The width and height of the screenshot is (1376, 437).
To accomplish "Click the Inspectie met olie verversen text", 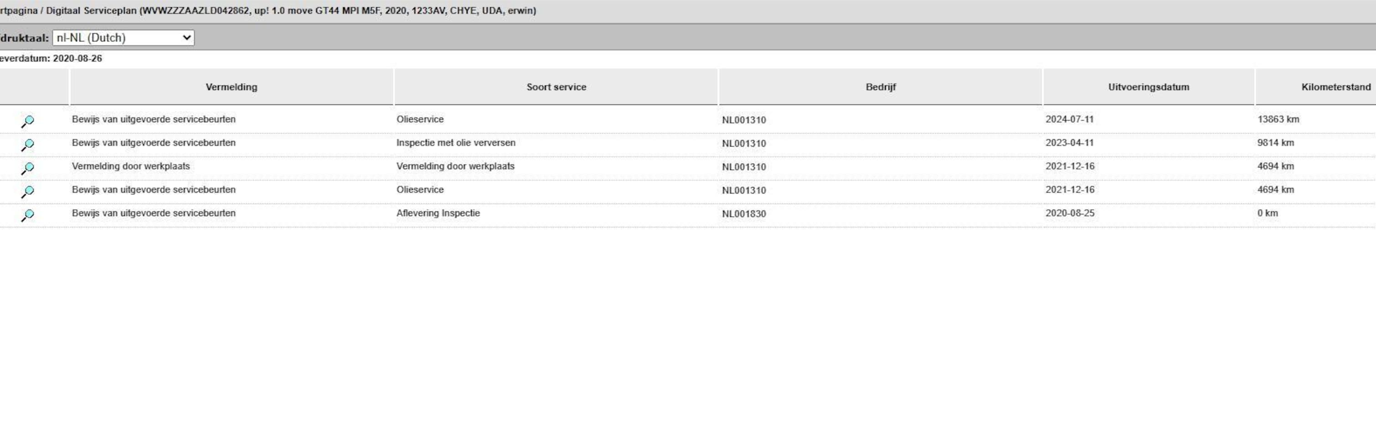I will pos(456,143).
